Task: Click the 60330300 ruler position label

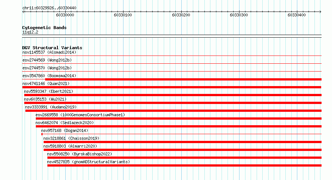Action: [239, 15]
